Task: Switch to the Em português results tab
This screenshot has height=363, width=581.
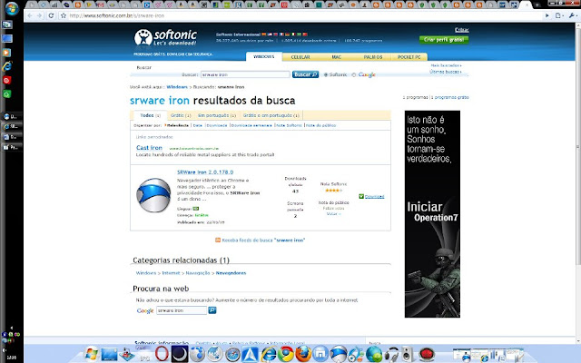Action: (x=217, y=115)
